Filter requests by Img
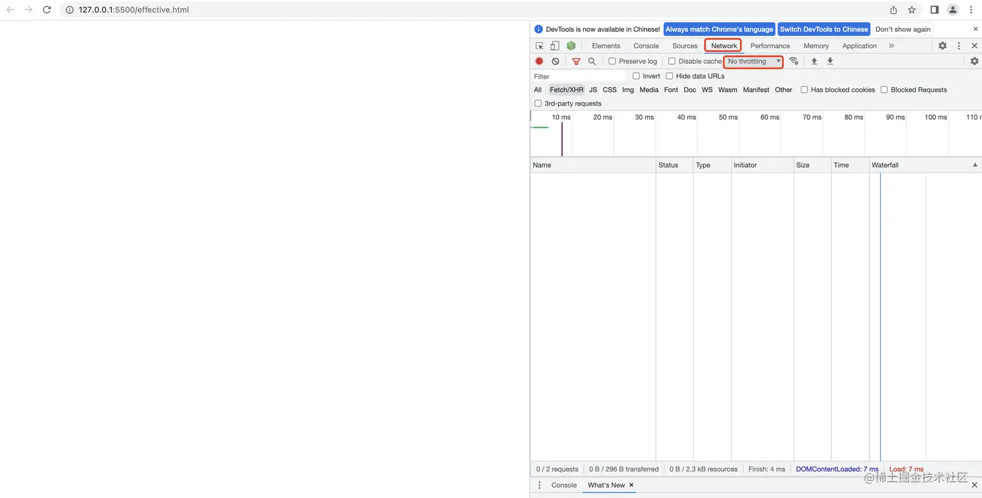 pyautogui.click(x=628, y=90)
